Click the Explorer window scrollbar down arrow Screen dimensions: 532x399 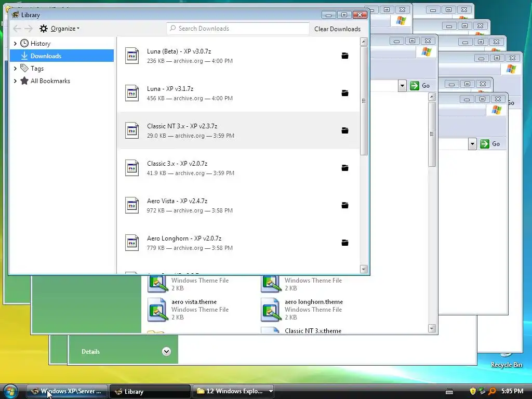432,328
